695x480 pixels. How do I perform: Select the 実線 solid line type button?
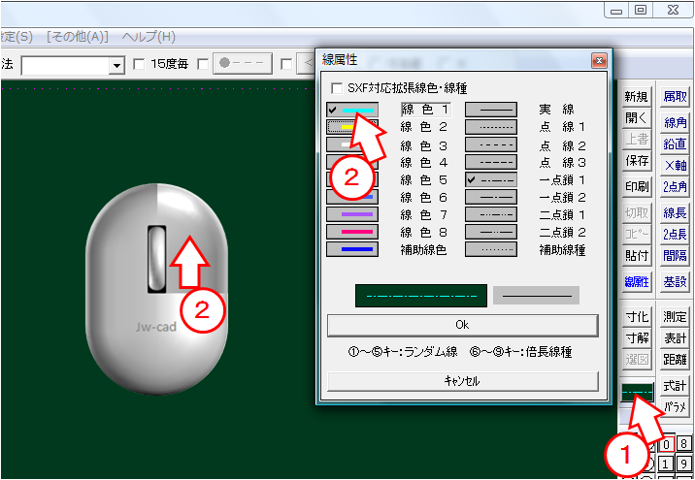[x=497, y=110]
